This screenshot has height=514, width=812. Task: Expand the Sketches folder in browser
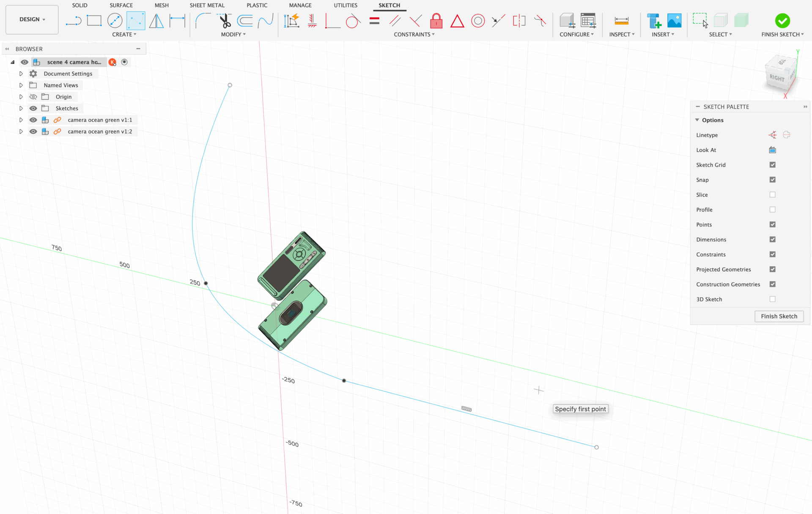click(21, 109)
